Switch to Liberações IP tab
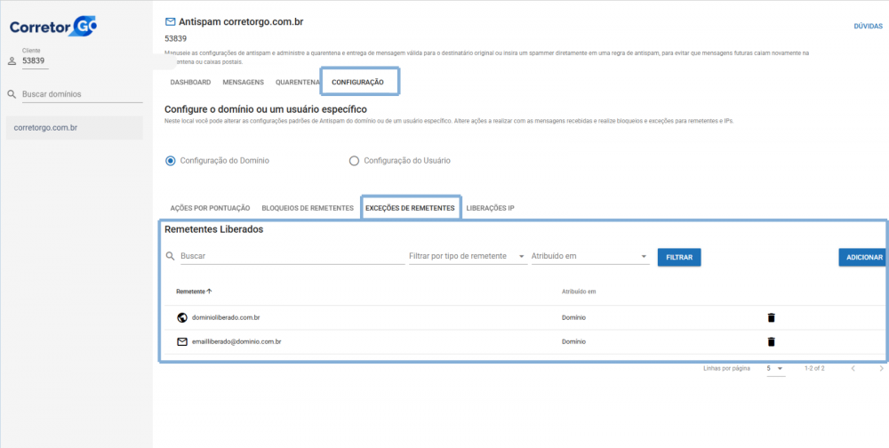The height and width of the screenshot is (448, 889). click(x=491, y=208)
